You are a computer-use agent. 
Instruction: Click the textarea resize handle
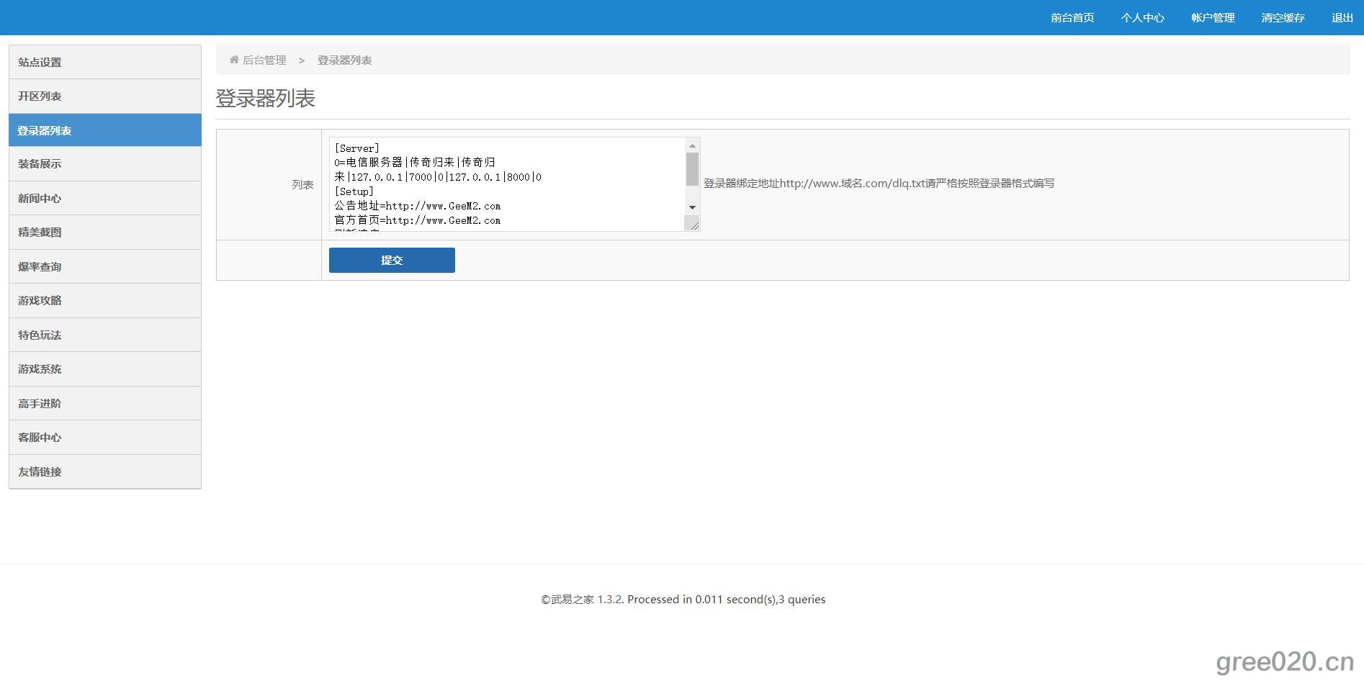694,225
